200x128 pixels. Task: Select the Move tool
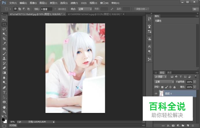tap(4, 19)
